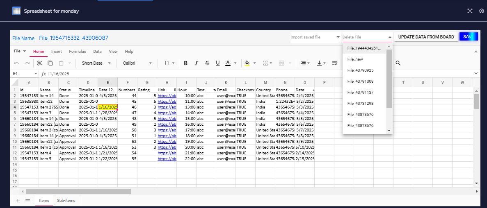Switch to the Help ribbon tab
The image size is (487, 208).
tap(129, 52)
